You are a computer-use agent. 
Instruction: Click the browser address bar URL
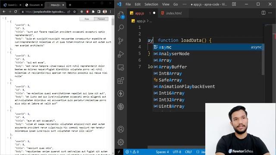tap(45, 12)
